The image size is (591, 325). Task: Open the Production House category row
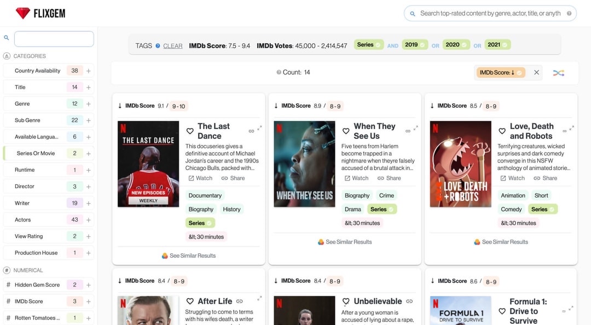49,253
